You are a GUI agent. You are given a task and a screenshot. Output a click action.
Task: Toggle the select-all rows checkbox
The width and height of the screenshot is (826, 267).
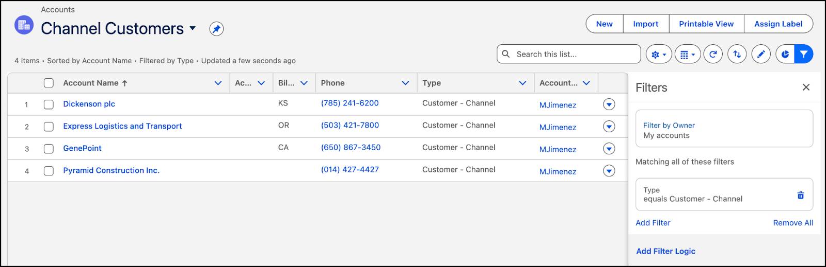(x=49, y=83)
